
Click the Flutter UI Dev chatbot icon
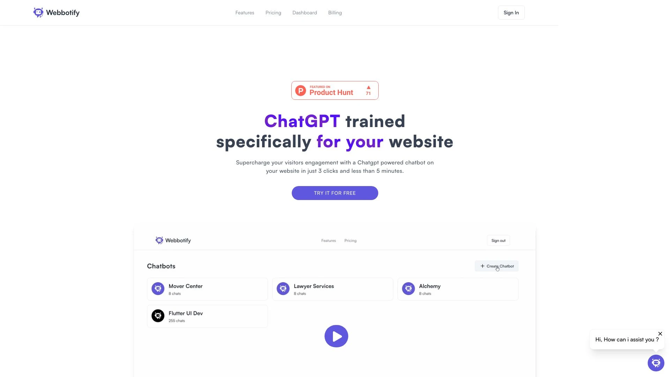tap(158, 316)
